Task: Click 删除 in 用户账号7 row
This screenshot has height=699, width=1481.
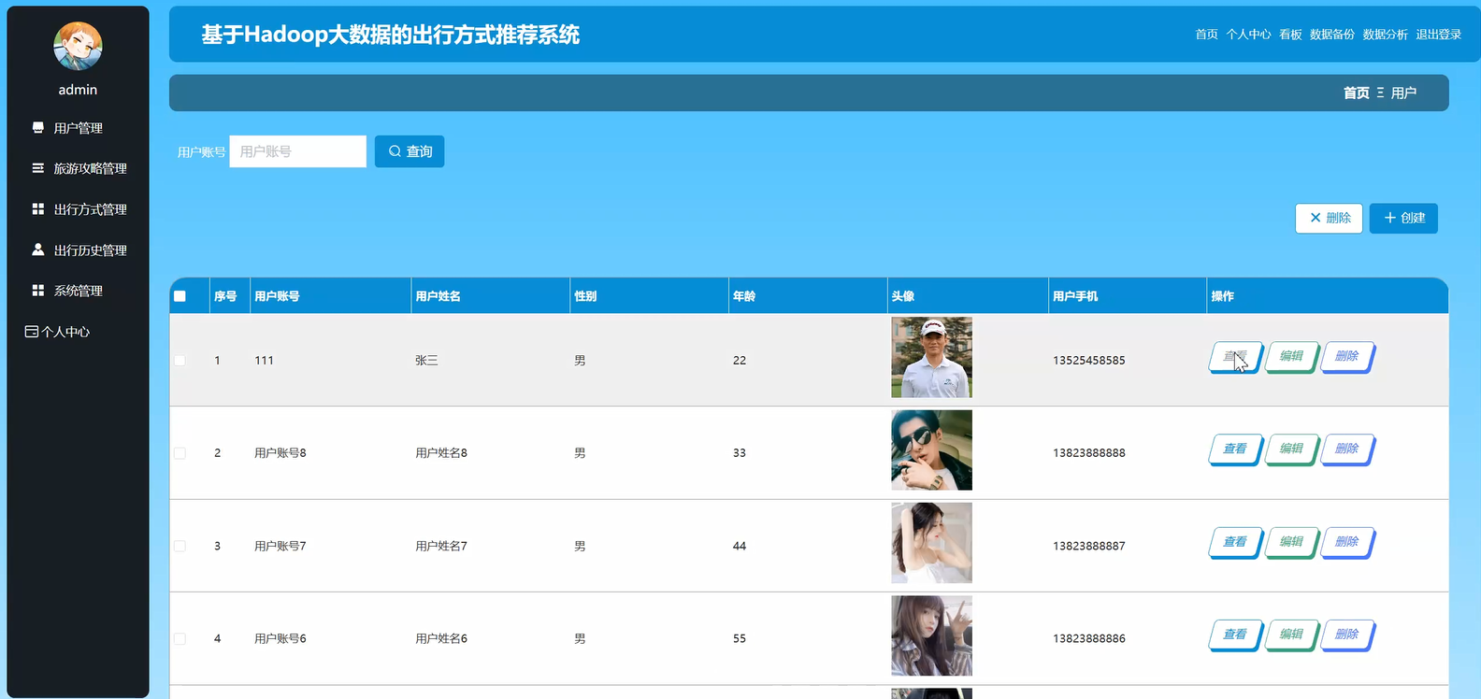Action: coord(1347,542)
